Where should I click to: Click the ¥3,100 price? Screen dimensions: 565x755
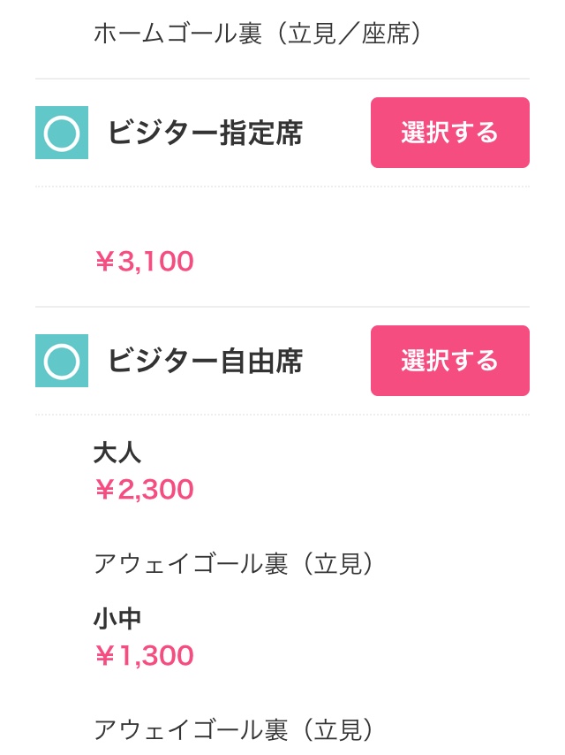click(144, 262)
